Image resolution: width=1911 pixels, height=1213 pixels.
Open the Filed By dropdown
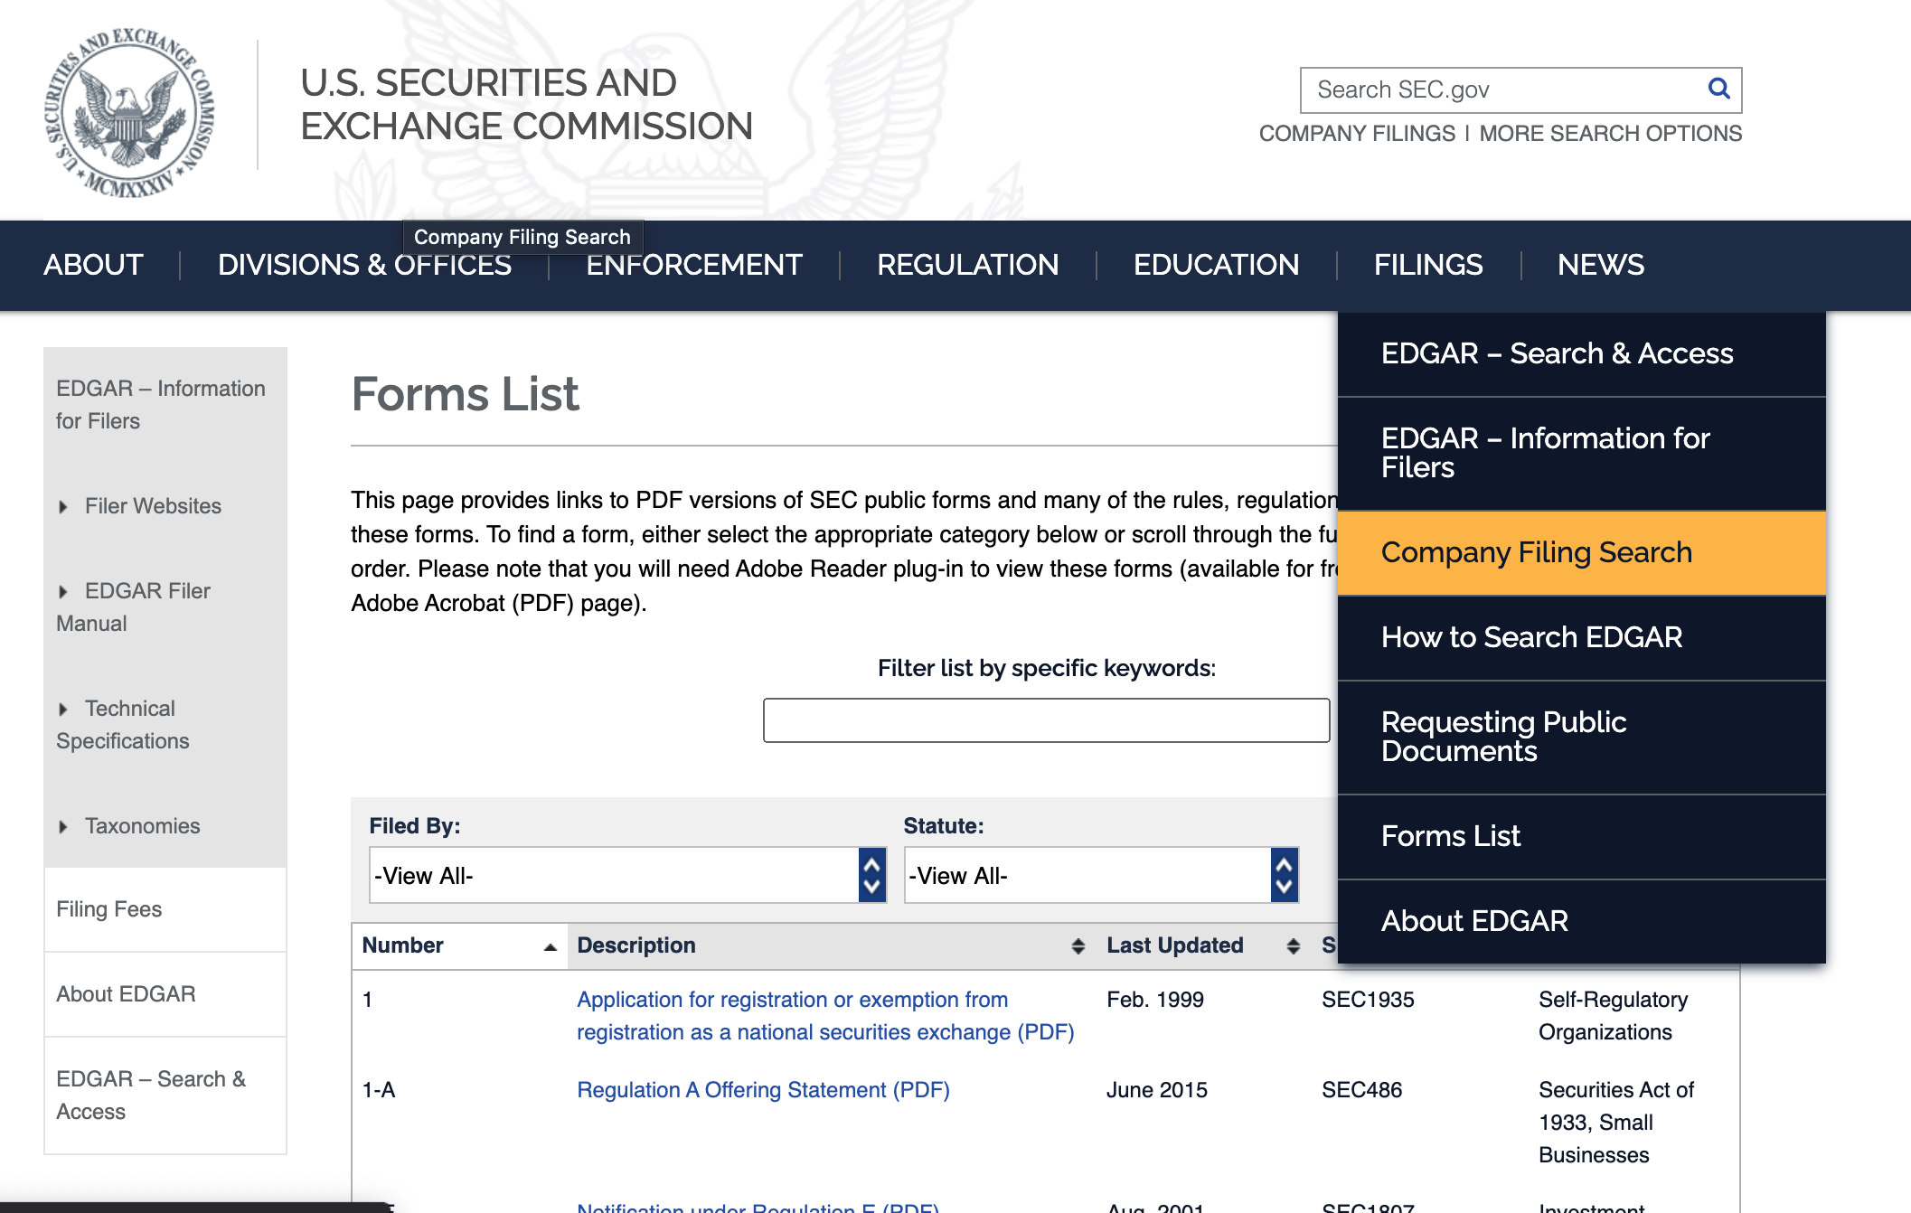click(627, 875)
